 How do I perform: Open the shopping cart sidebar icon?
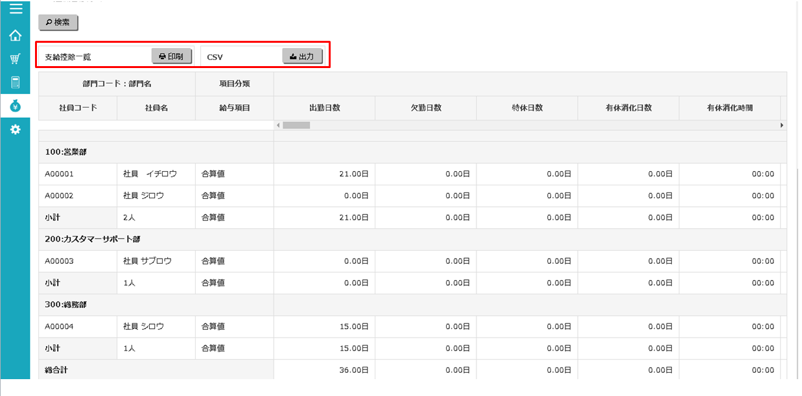click(15, 59)
